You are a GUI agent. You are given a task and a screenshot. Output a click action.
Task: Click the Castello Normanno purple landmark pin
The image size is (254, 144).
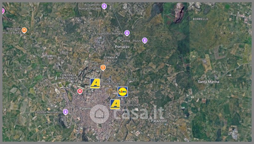click(65, 112)
